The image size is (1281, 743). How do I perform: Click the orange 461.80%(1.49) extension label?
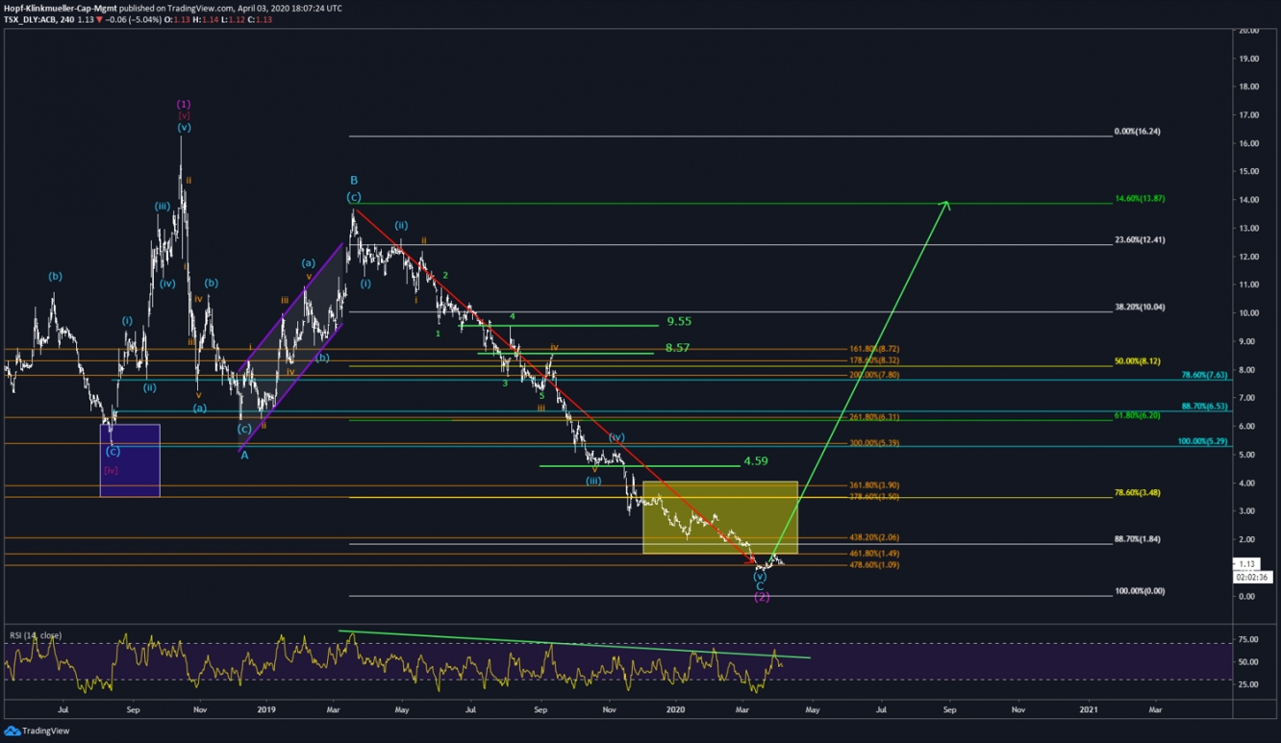(875, 554)
